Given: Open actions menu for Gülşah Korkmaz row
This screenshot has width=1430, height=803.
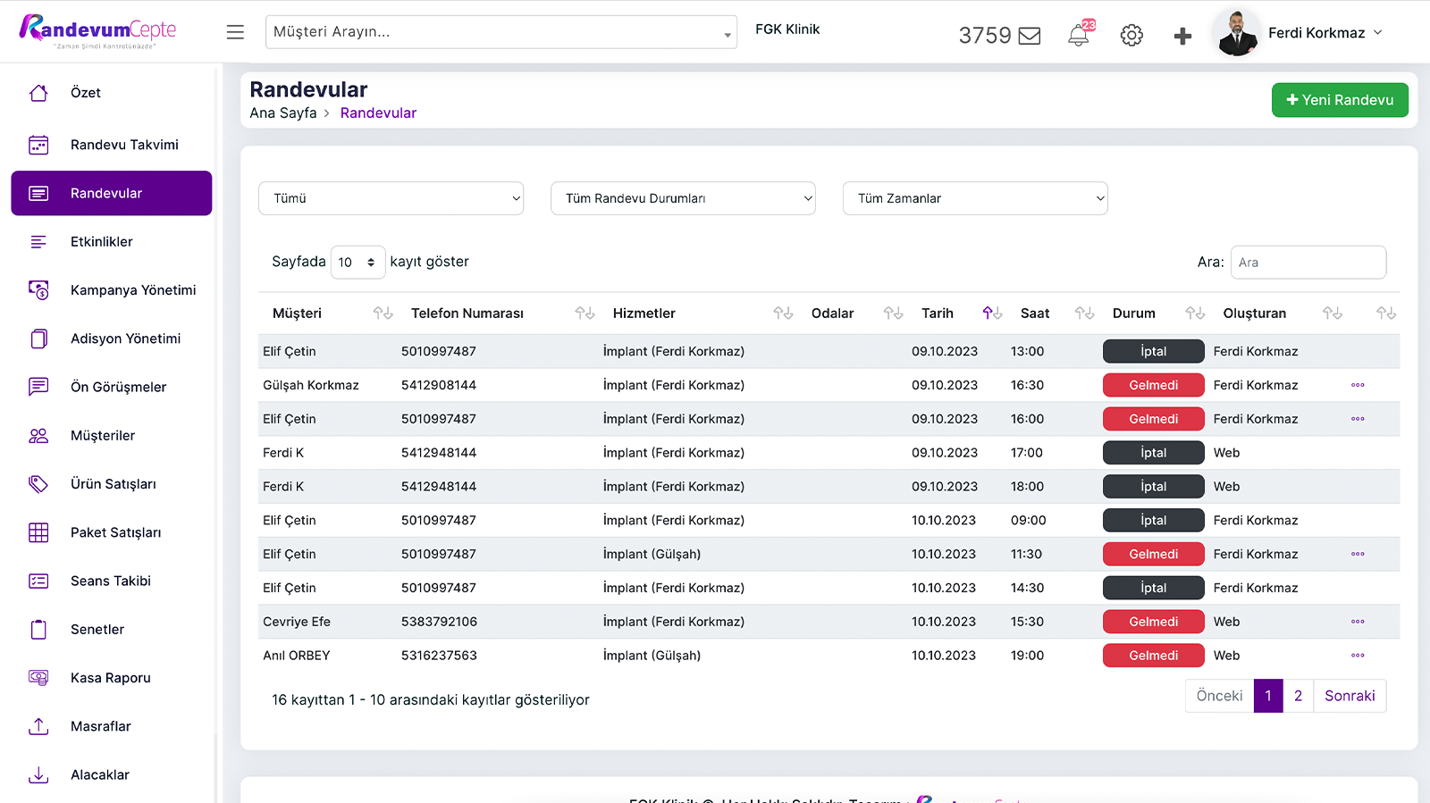Looking at the screenshot, I should [1358, 385].
